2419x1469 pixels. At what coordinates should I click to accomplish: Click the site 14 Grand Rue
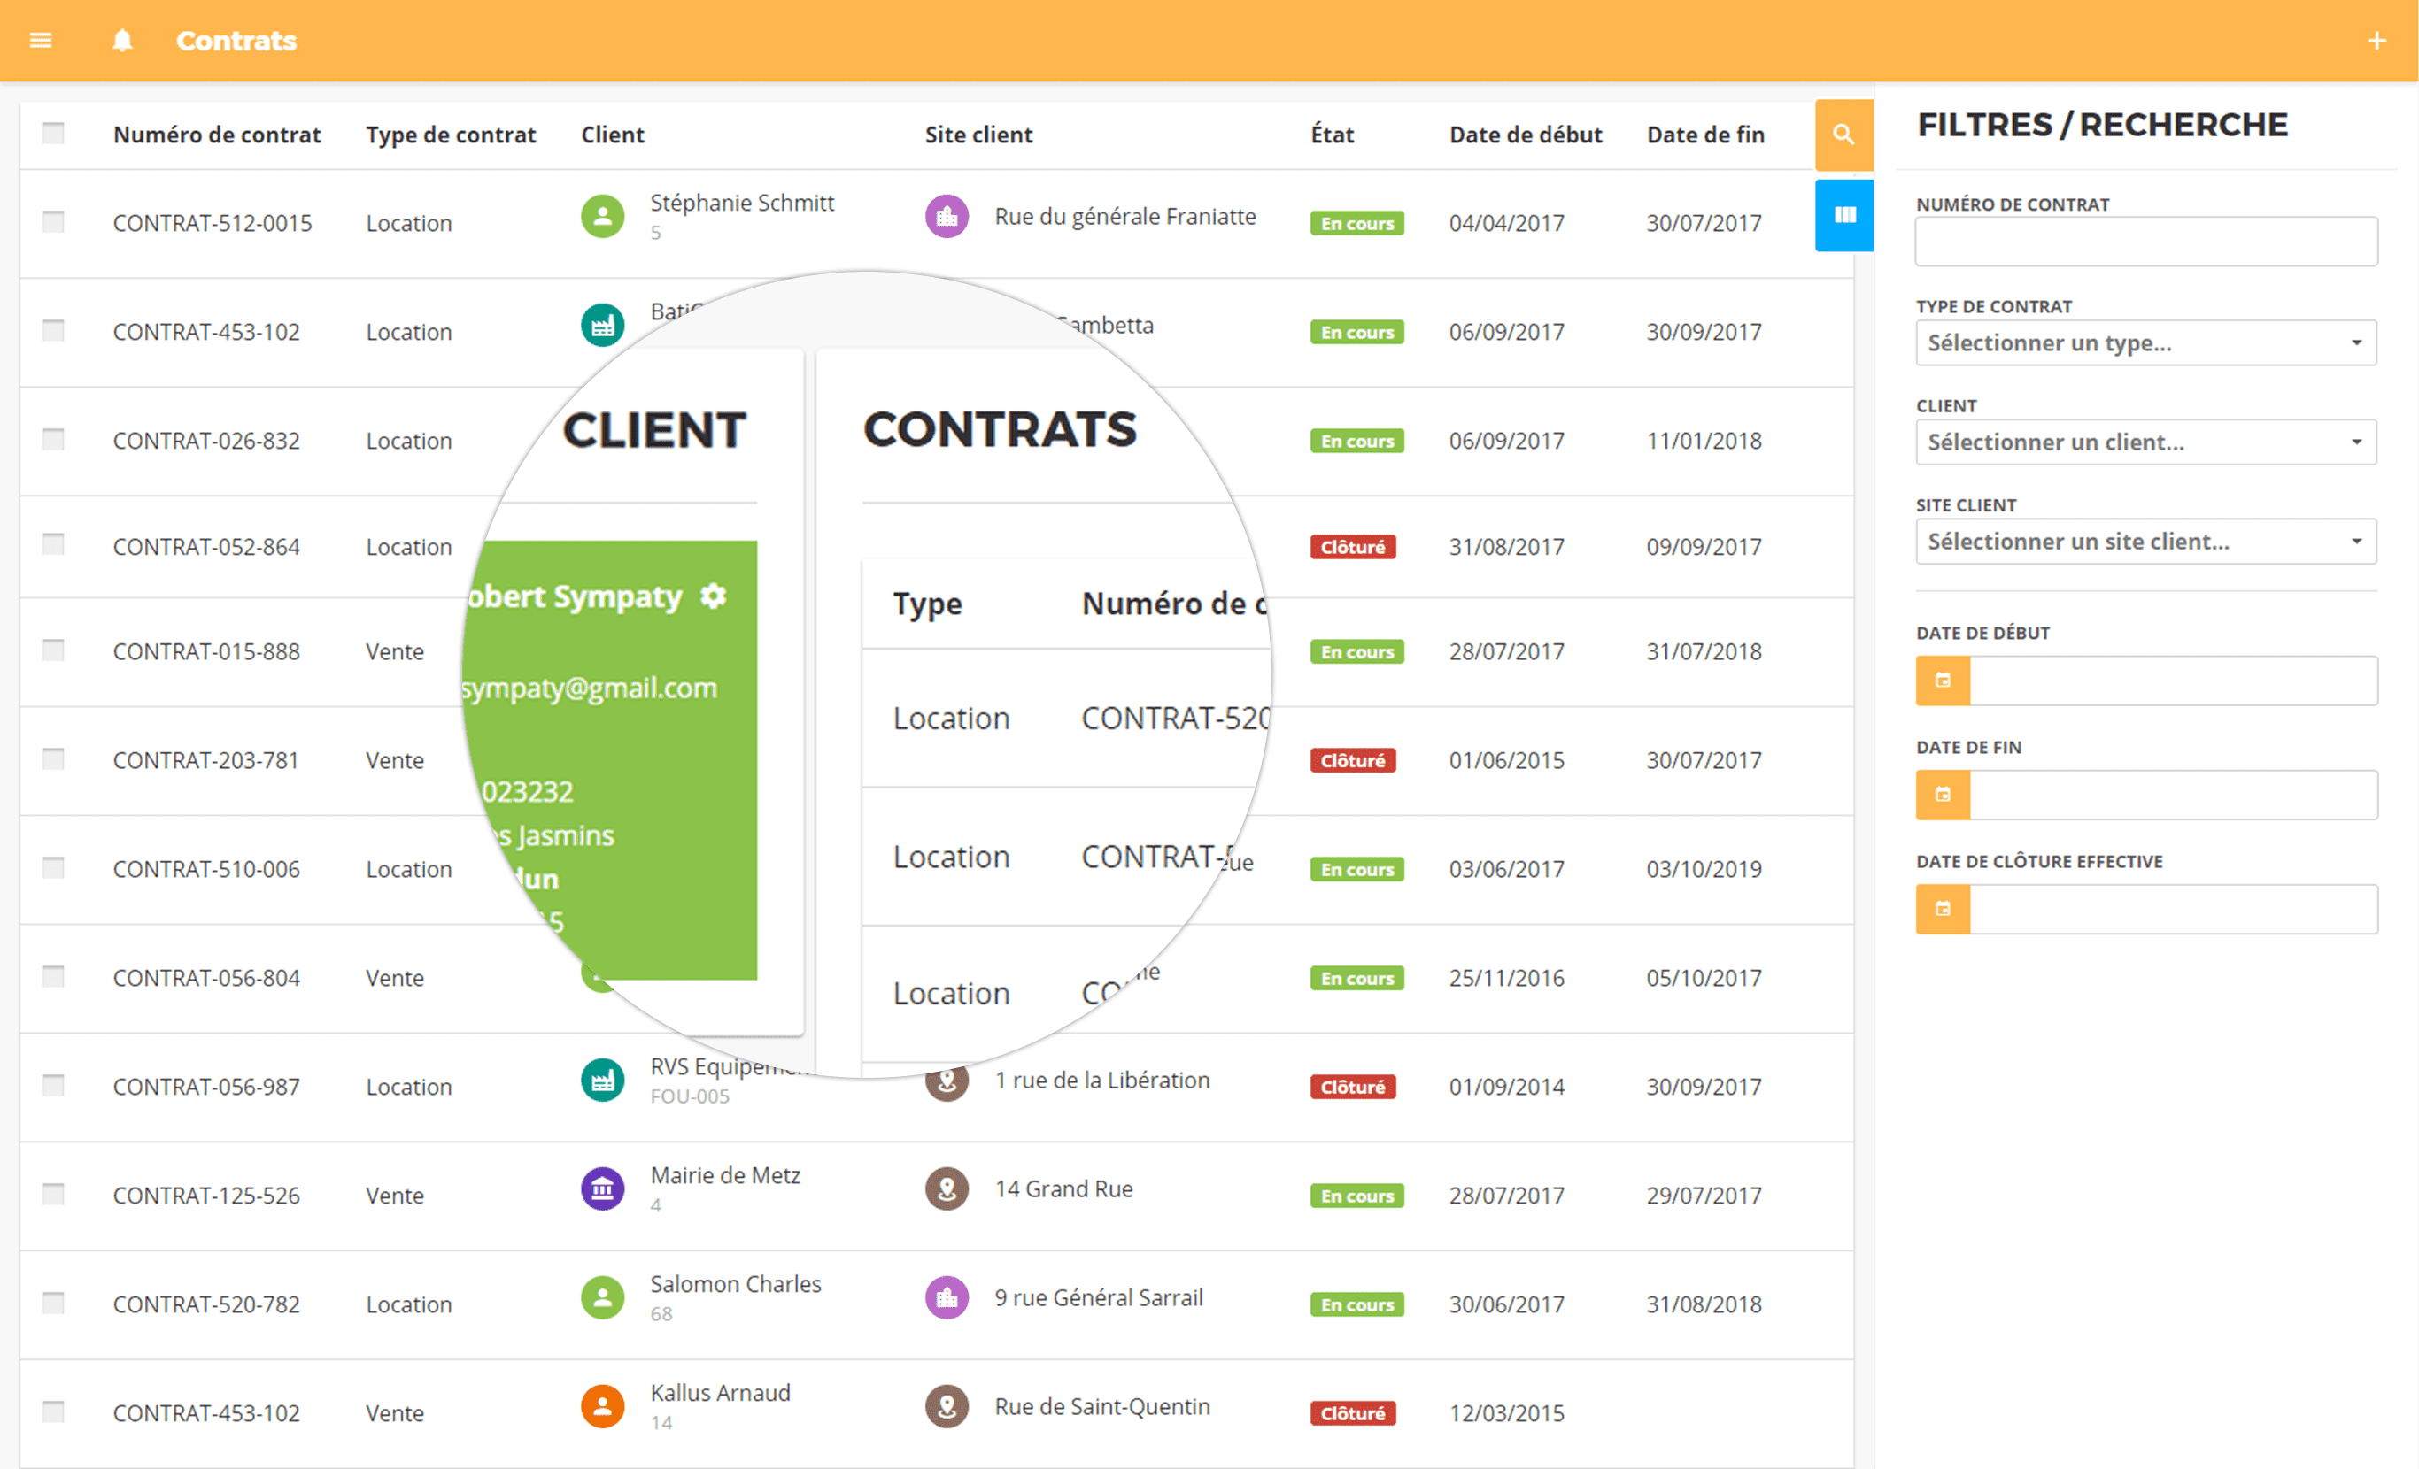pyautogui.click(x=1063, y=1189)
